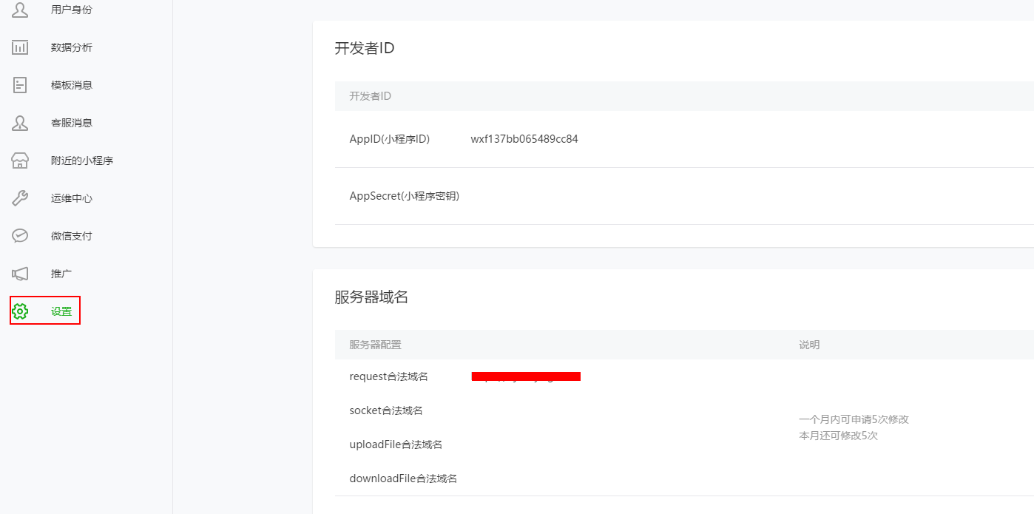This screenshot has height=514, width=1034.
Task: Click the request合法域名 label
Action: [x=389, y=376]
